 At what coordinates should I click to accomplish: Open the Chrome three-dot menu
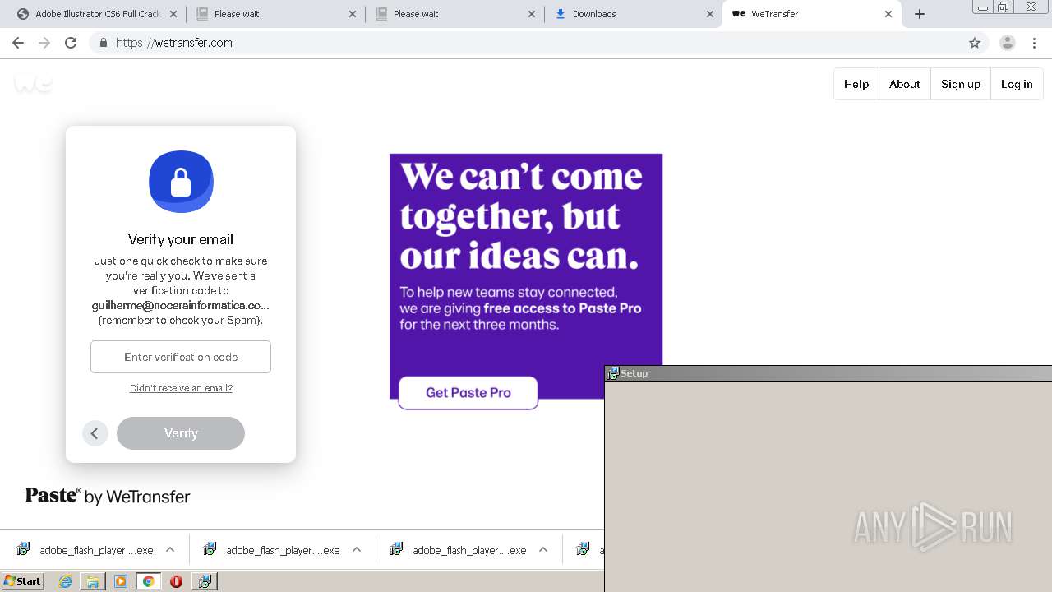pyautogui.click(x=1035, y=43)
